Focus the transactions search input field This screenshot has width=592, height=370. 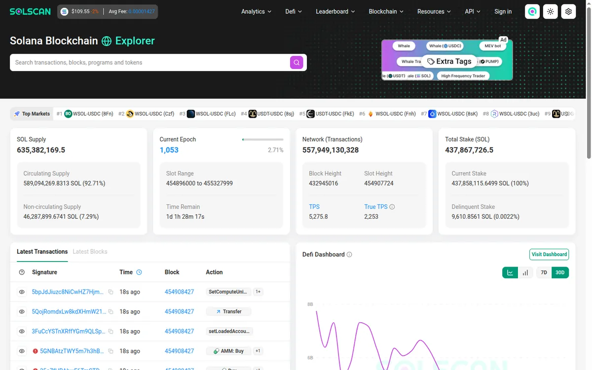(x=150, y=63)
